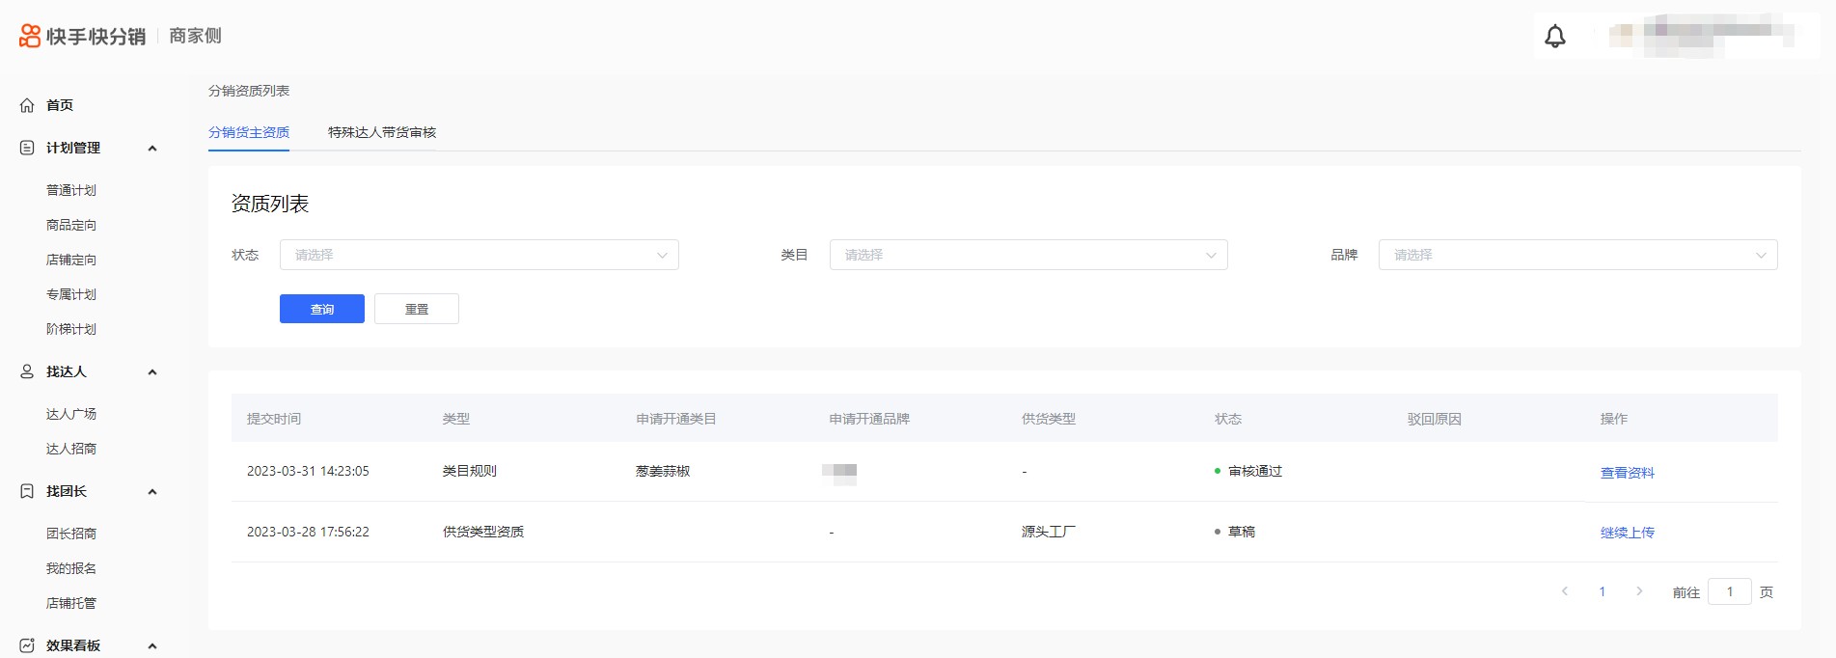Open 专属计划 menu item

[x=71, y=294]
